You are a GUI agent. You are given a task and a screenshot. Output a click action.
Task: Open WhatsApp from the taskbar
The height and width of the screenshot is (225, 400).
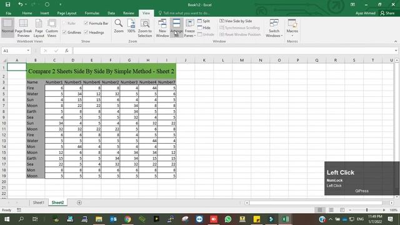click(x=227, y=219)
